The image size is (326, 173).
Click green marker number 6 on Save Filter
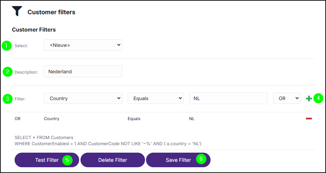pos(201,159)
